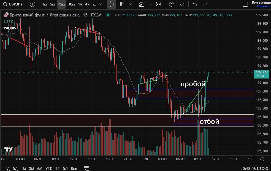
Task: Open the go to date calendar icon
Action: pyautogui.click(x=86, y=168)
